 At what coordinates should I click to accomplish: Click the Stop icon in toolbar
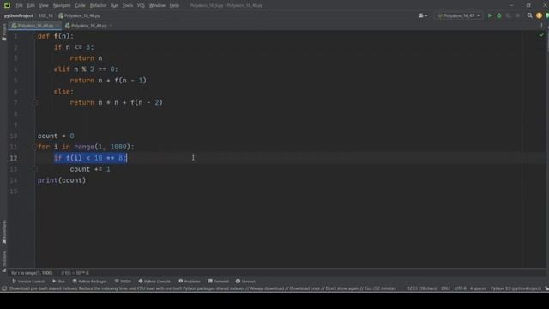pos(517,15)
